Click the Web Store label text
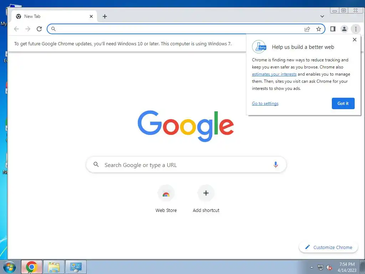Image resolution: width=365 pixels, height=274 pixels. [x=166, y=210]
